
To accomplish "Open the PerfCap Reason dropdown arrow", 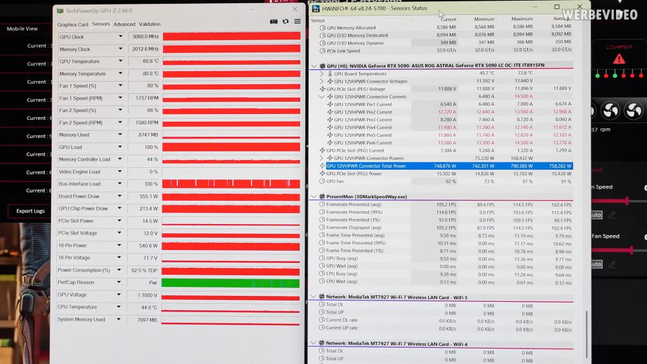I will 119,282.
